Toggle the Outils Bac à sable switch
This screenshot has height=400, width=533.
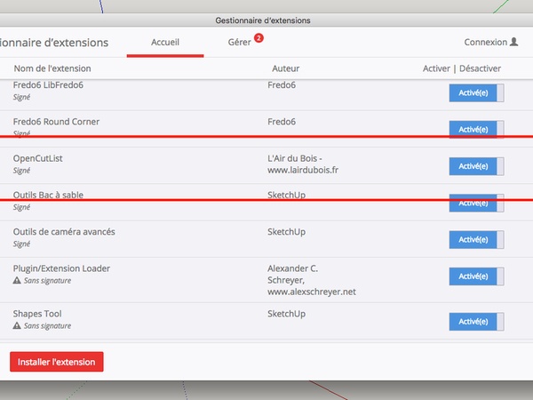pos(476,203)
